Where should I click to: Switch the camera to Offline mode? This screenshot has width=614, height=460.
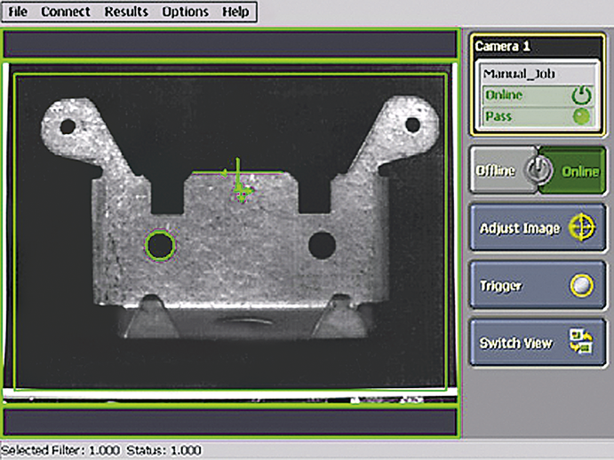click(x=497, y=170)
